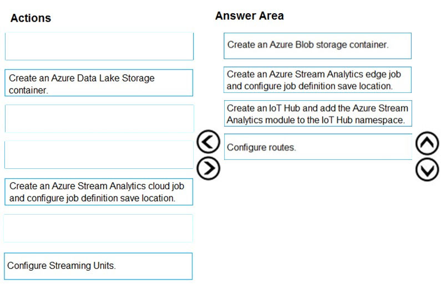Screen dimensions: 441x285
Task: Choose the item about job definition save location for edge job
Action: pos(317,80)
